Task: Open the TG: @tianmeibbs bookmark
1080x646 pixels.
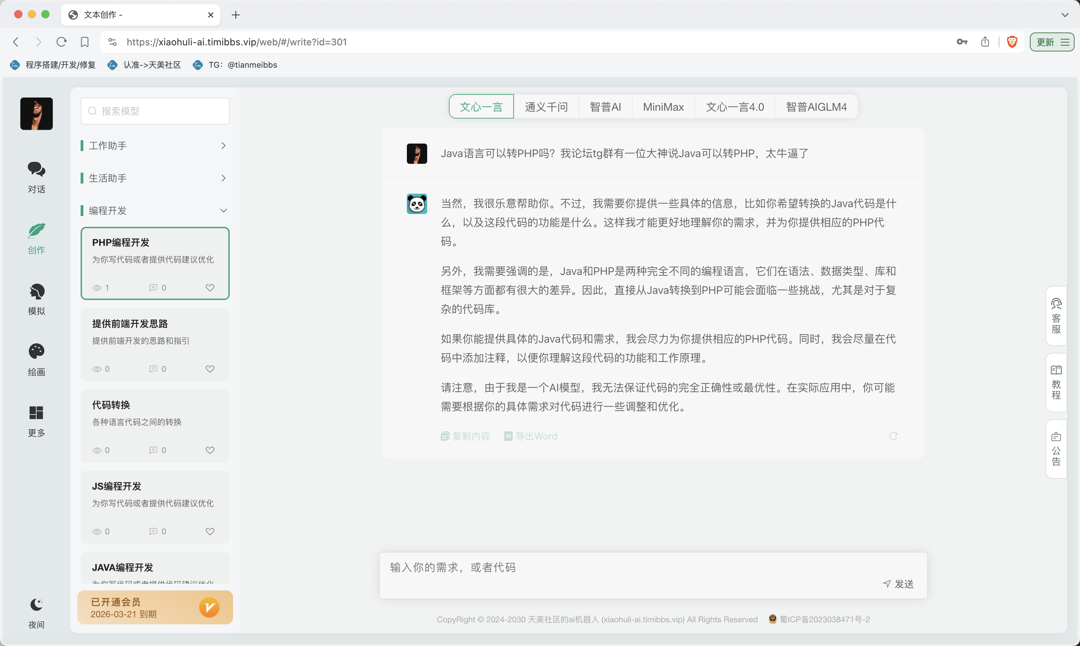Action: [x=235, y=65]
